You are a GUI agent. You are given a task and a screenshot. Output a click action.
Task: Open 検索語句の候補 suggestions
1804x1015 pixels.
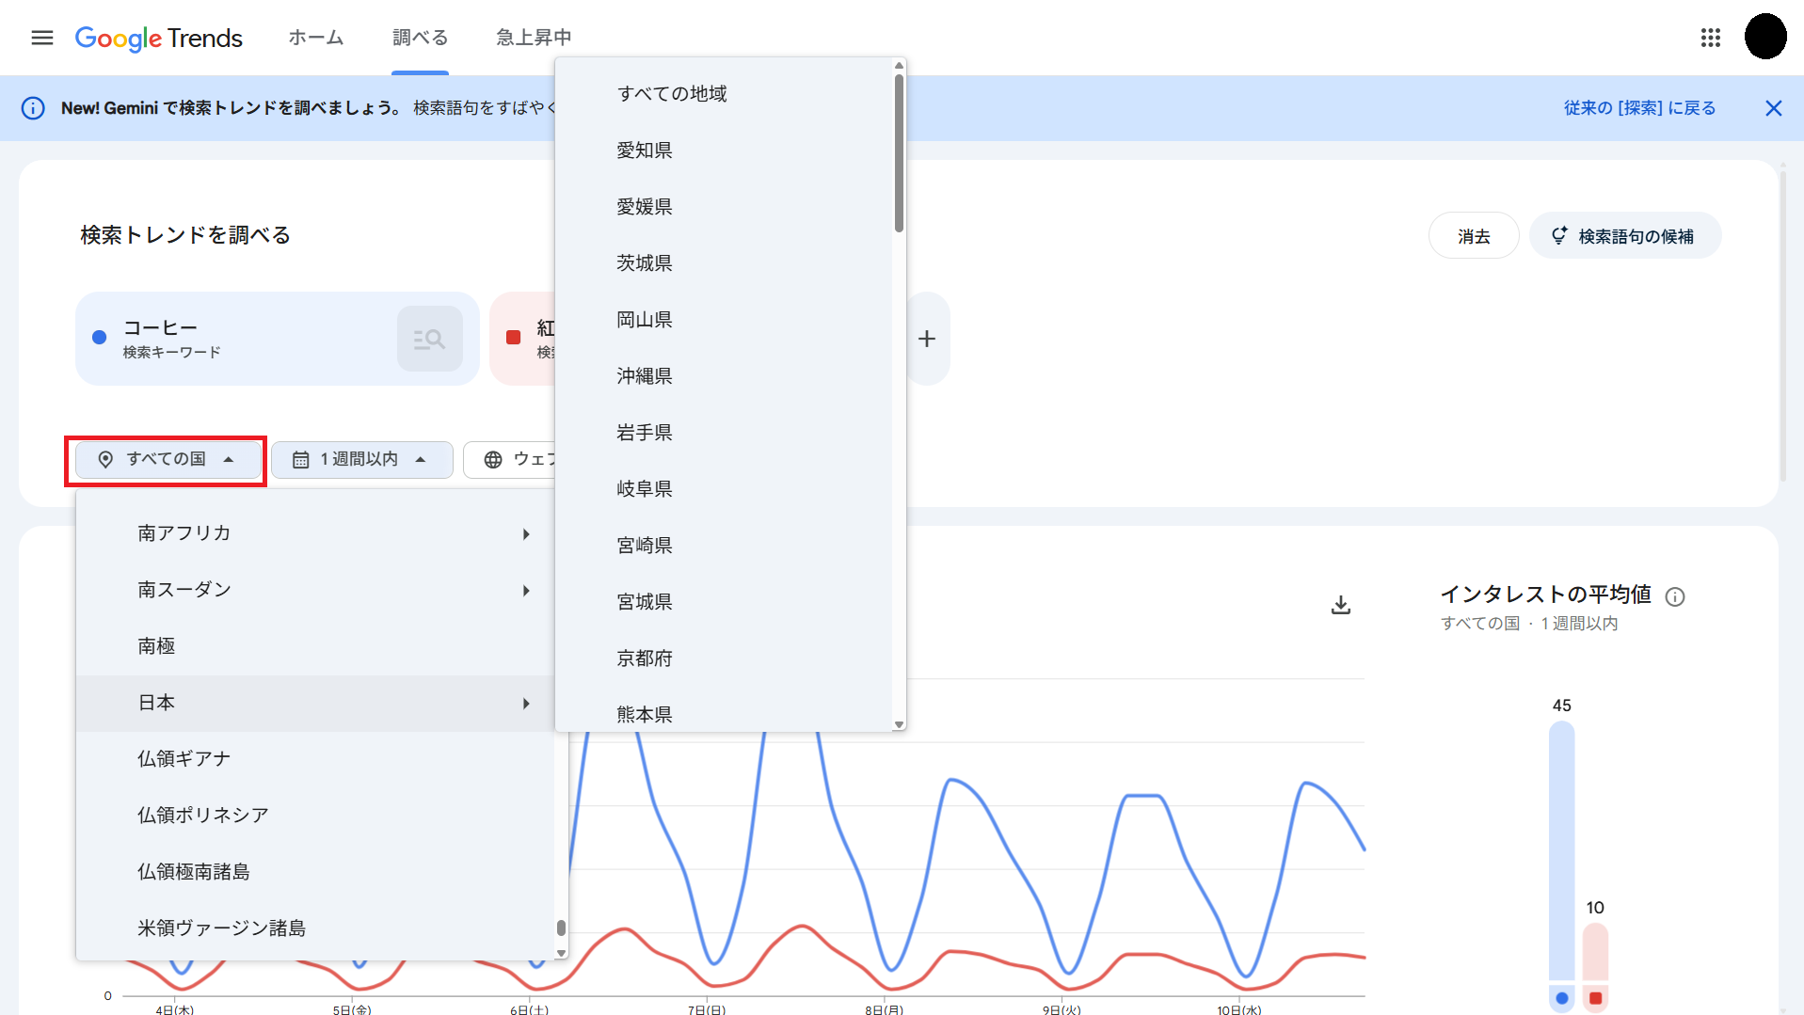(x=1625, y=236)
